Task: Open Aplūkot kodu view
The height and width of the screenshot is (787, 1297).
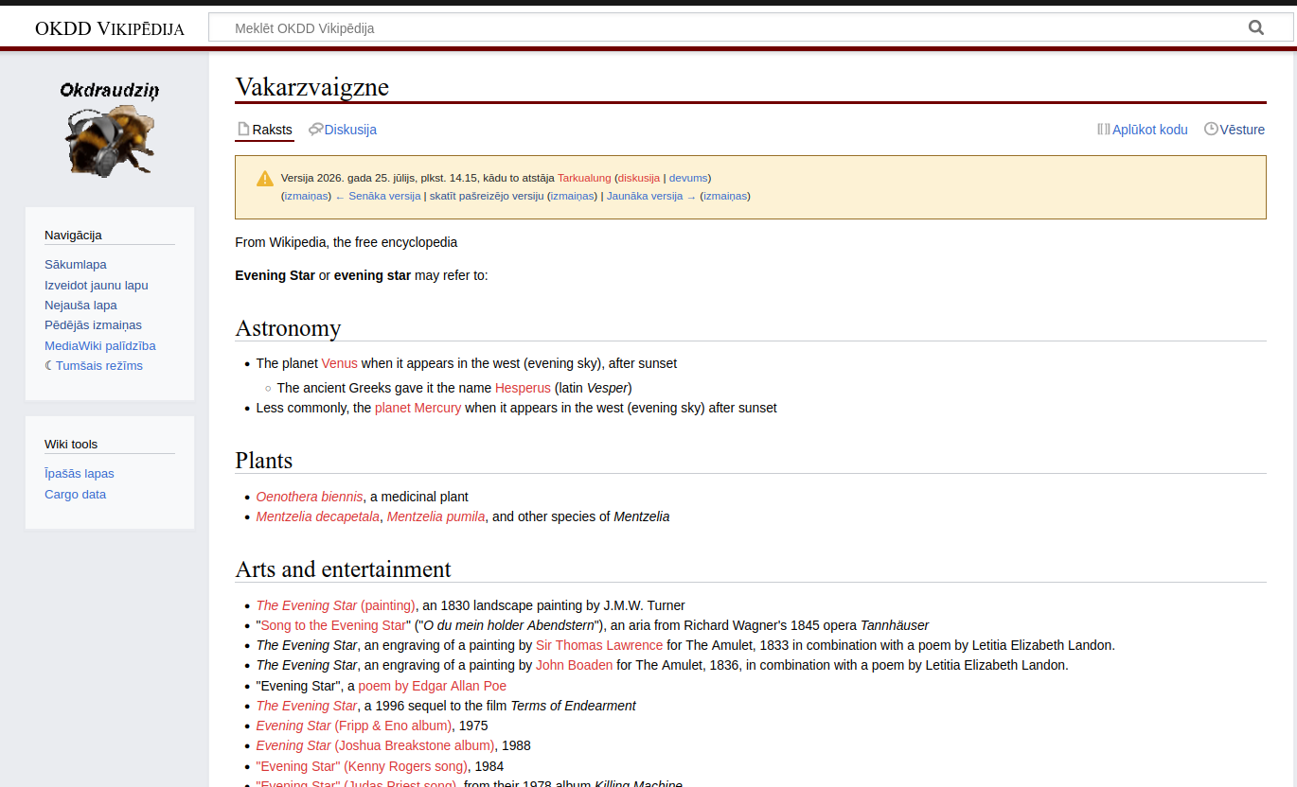Action: (1142, 130)
